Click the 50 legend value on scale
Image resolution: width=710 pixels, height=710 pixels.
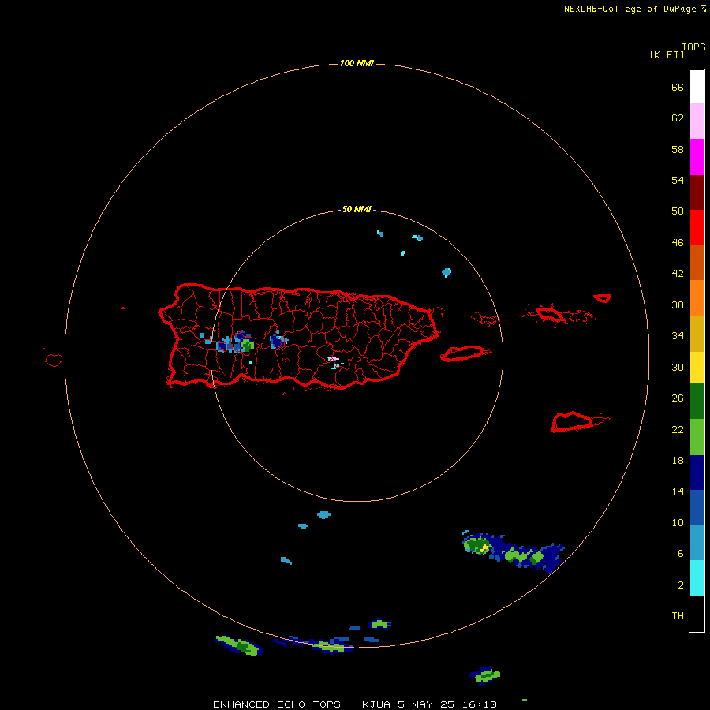(x=678, y=211)
